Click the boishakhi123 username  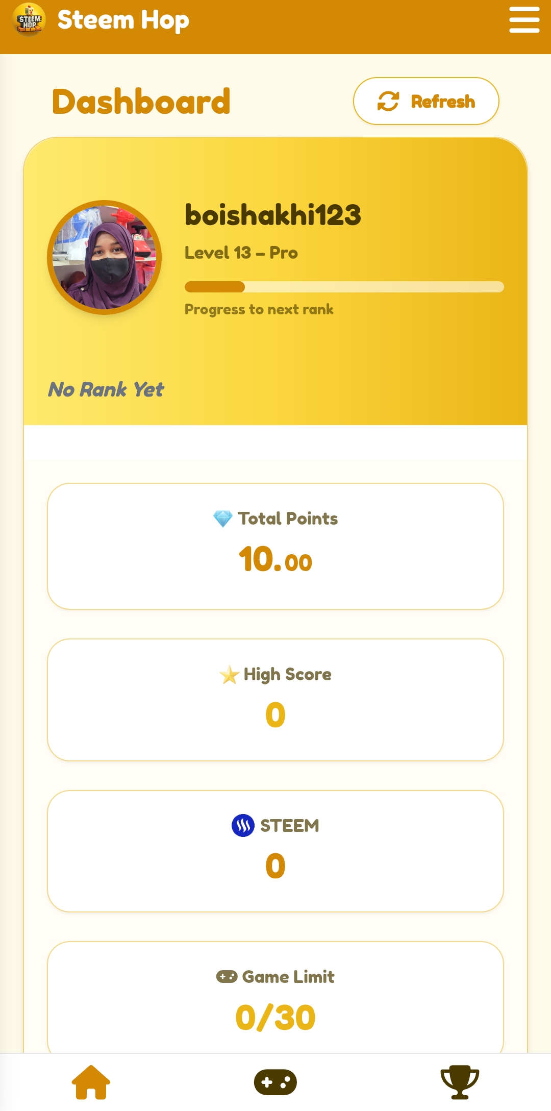click(x=273, y=215)
